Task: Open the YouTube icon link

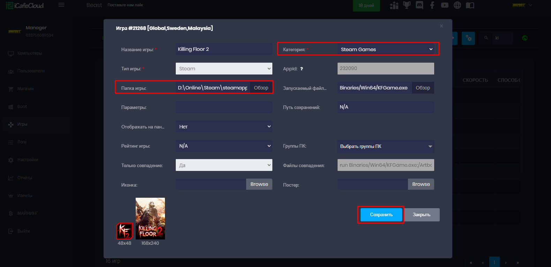Action: click(x=445, y=5)
